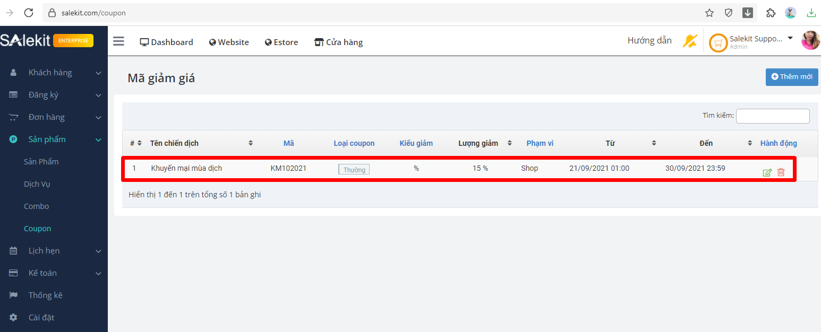This screenshot has width=821, height=332.
Task: Click the Thường coupon type badge
Action: (354, 170)
